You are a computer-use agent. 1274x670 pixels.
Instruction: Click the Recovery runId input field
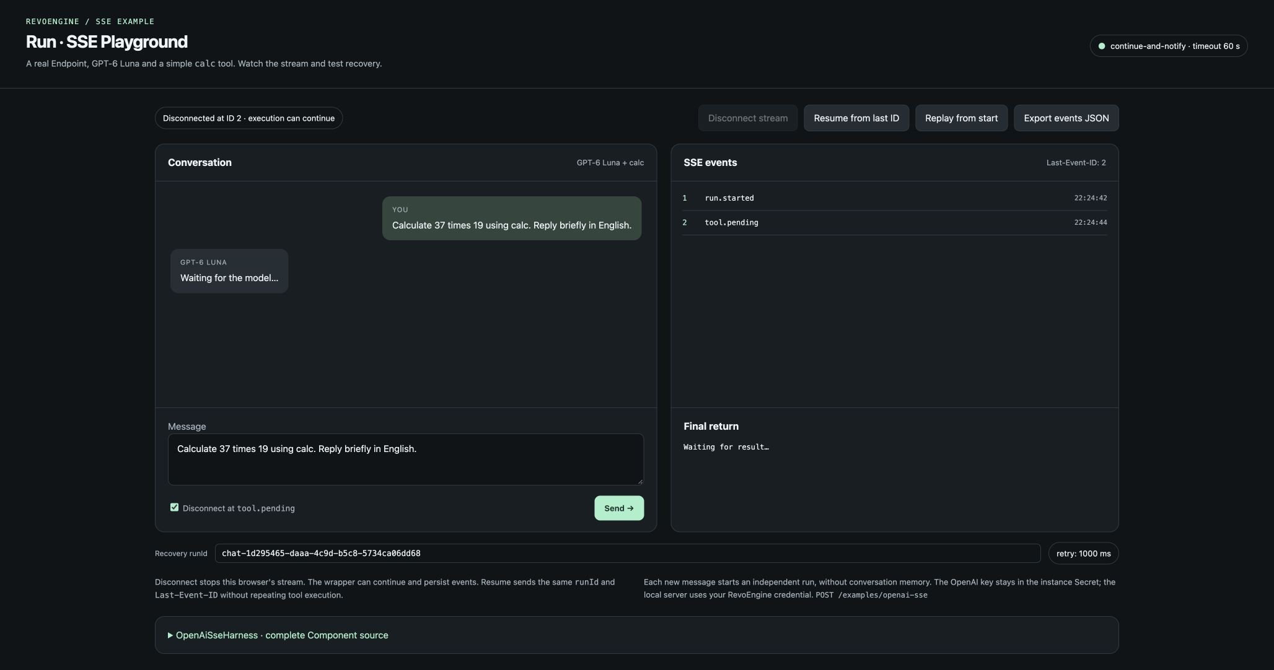pyautogui.click(x=627, y=554)
